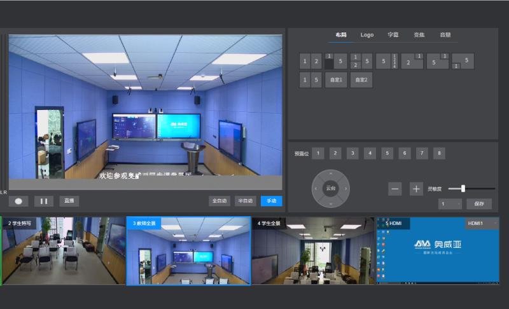Zoom in with the plus button
This screenshot has height=309, width=509.
point(417,189)
